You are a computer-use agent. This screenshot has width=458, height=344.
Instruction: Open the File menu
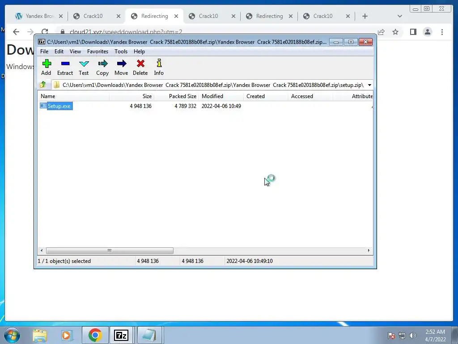44,52
